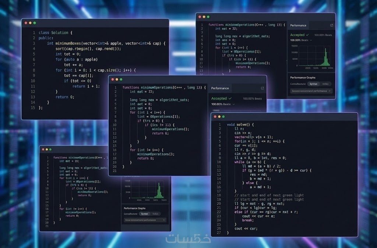Select Synten toggle in eet = 33 window
The width and height of the screenshot is (377, 248).
[144, 214]
